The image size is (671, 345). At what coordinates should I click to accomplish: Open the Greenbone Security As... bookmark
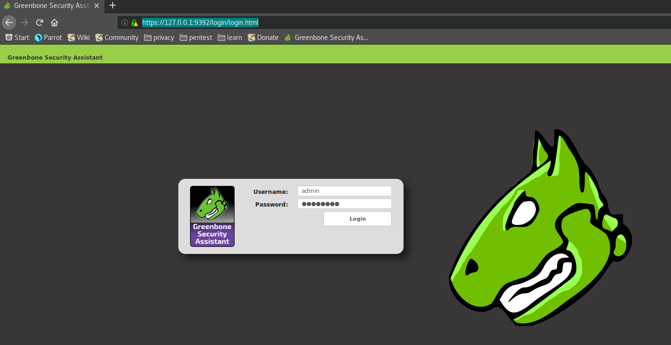click(x=326, y=38)
